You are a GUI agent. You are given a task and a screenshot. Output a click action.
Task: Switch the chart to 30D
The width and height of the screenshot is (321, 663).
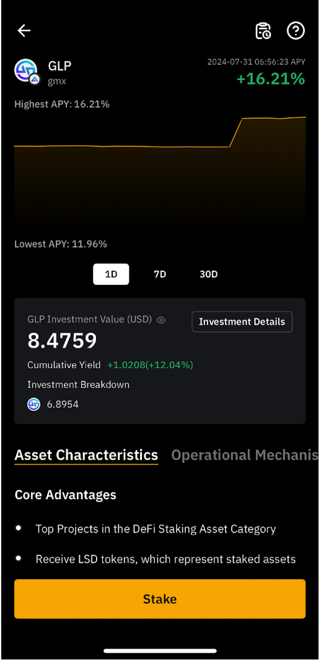pyautogui.click(x=208, y=274)
